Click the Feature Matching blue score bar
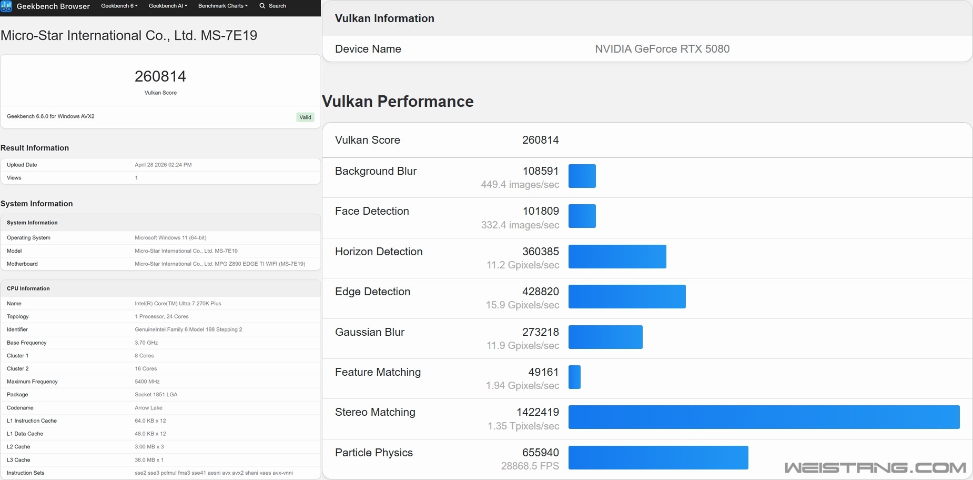The image size is (973, 480). pos(574,377)
